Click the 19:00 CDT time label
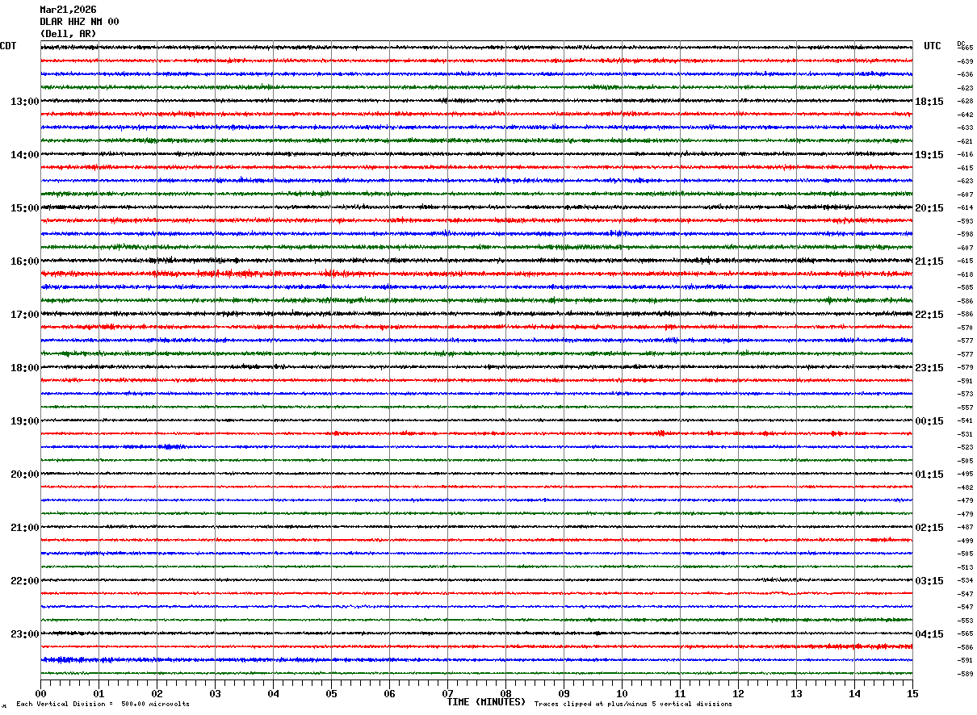The height and width of the screenshot is (715, 977). [24, 421]
